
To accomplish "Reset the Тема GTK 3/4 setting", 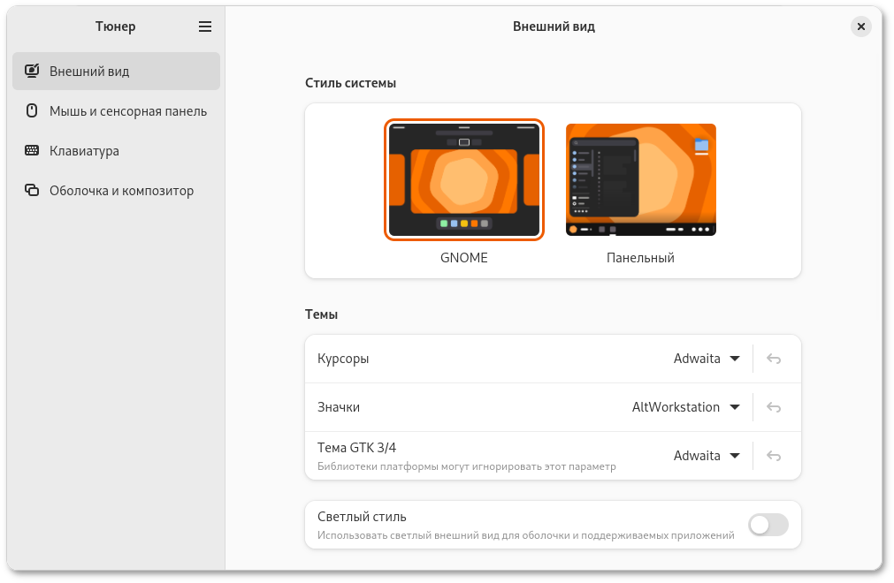I will 774,456.
